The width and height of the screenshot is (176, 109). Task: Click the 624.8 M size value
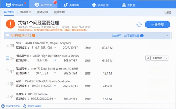(107, 48)
